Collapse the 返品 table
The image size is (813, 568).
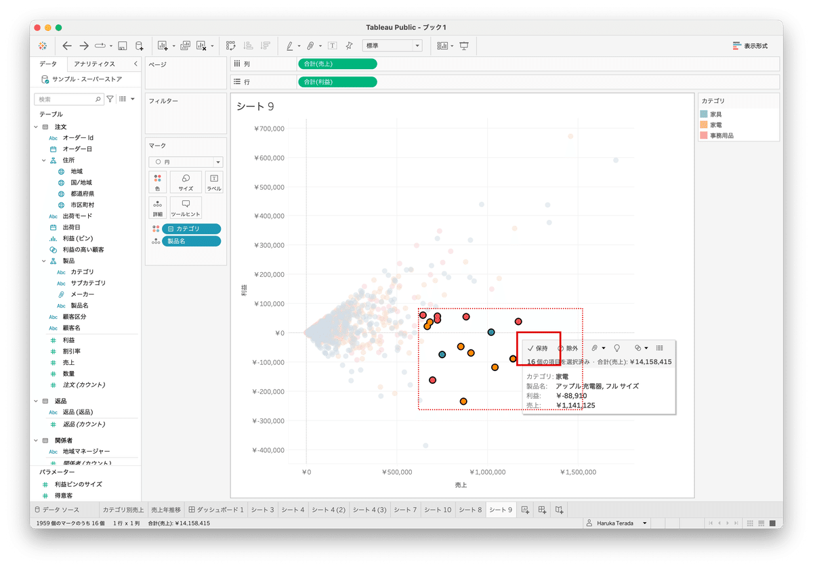click(37, 401)
